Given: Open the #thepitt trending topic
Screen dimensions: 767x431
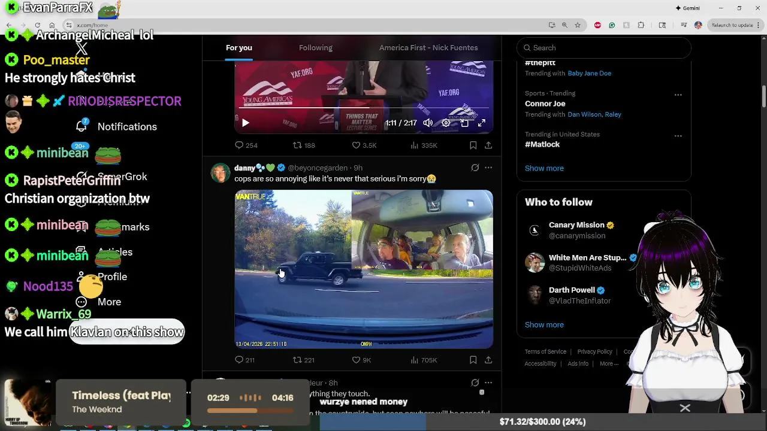Looking at the screenshot, I should coord(540,62).
